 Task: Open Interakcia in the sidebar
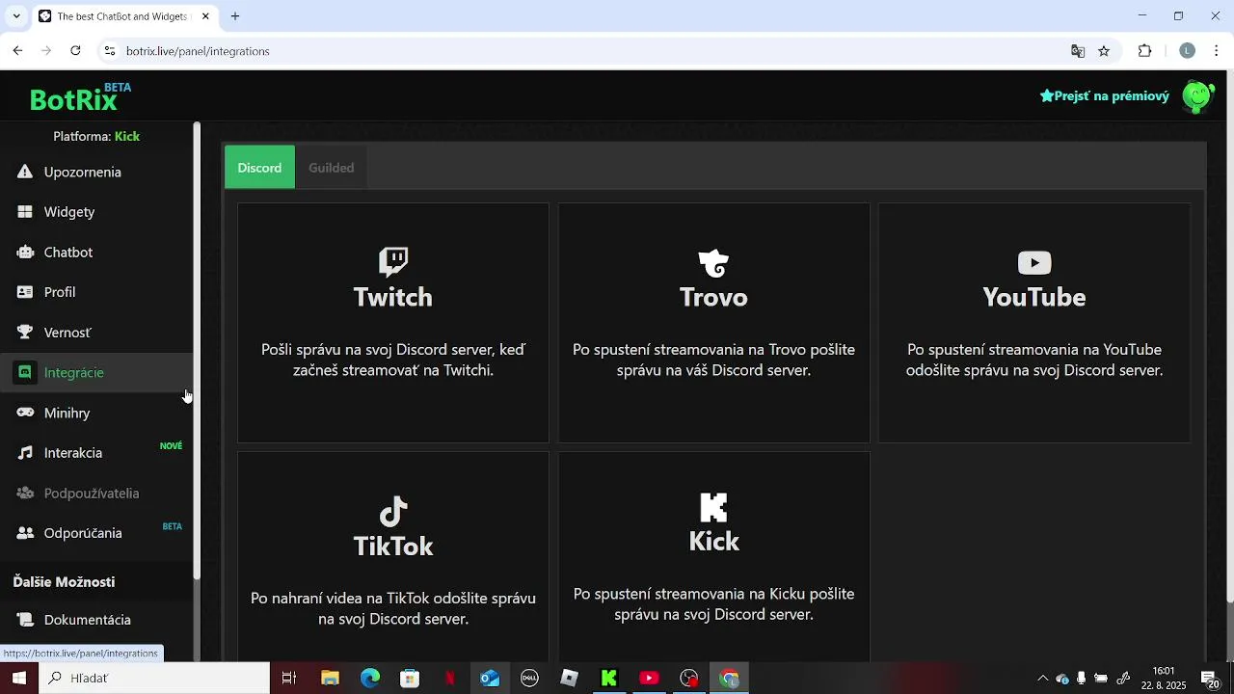pos(96,453)
